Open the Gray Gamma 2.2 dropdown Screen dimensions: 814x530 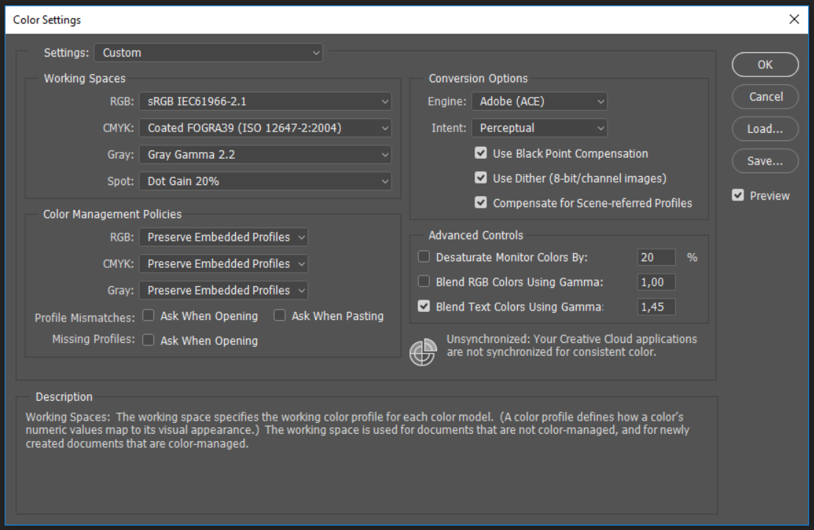[x=265, y=155]
